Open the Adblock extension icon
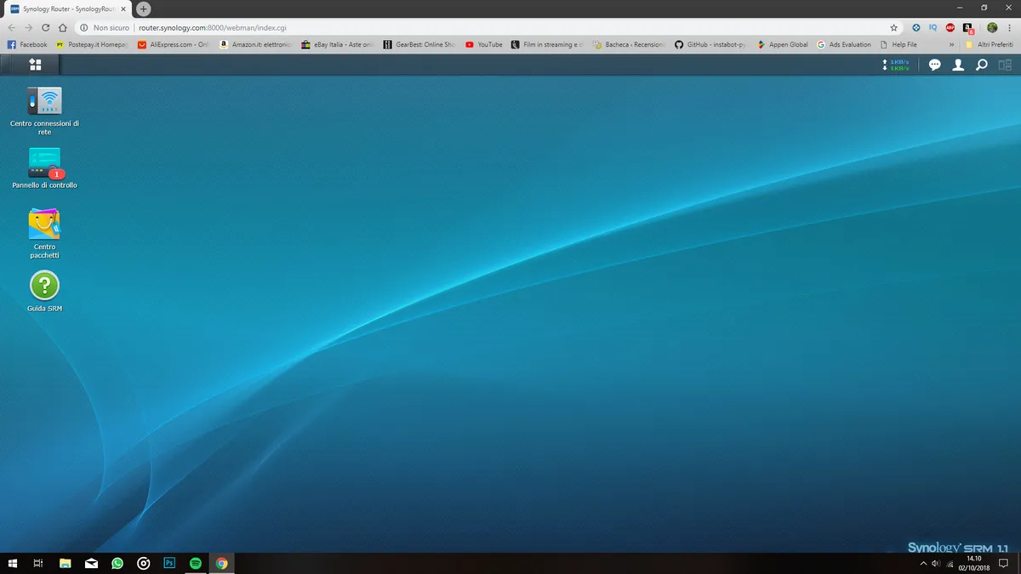 pyautogui.click(x=950, y=28)
